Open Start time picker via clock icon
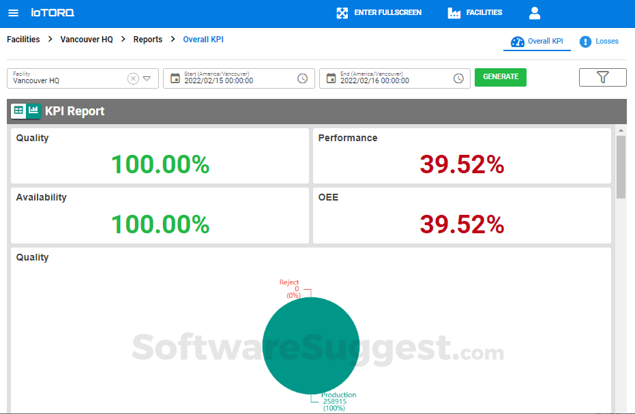Viewport: 635px width, 414px height. 301,78
